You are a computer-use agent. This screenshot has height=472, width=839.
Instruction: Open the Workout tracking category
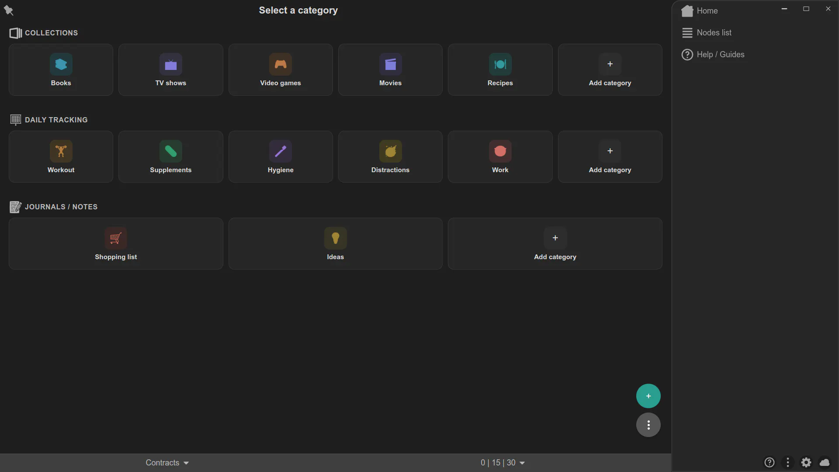tap(61, 156)
